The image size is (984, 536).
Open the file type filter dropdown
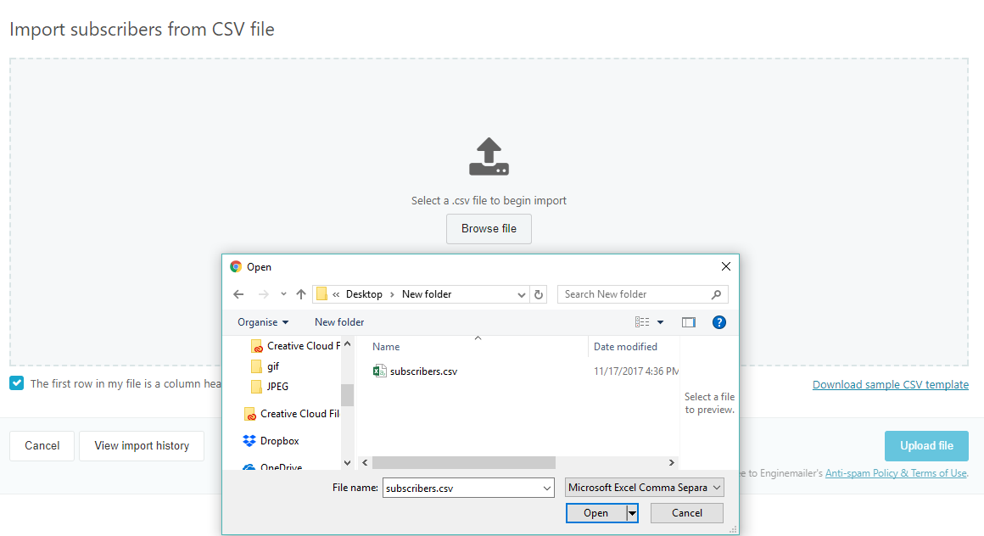click(644, 487)
